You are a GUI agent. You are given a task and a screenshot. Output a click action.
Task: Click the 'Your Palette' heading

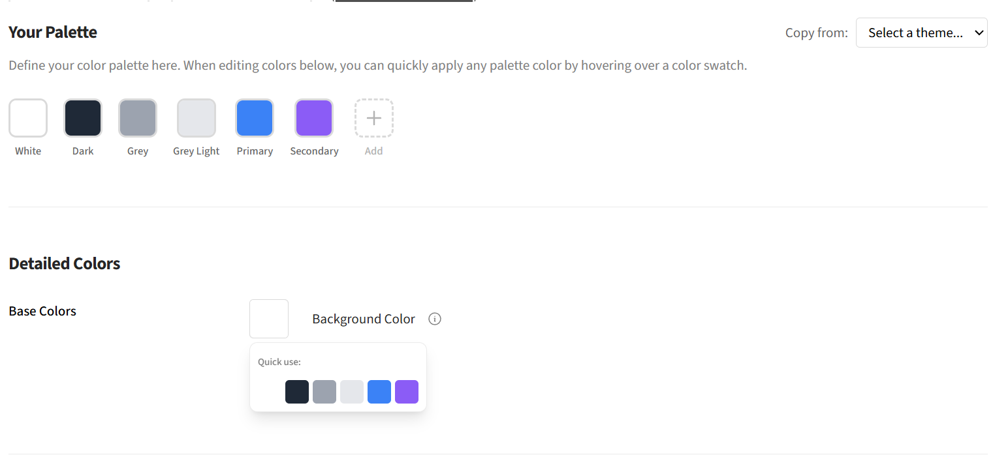53,32
